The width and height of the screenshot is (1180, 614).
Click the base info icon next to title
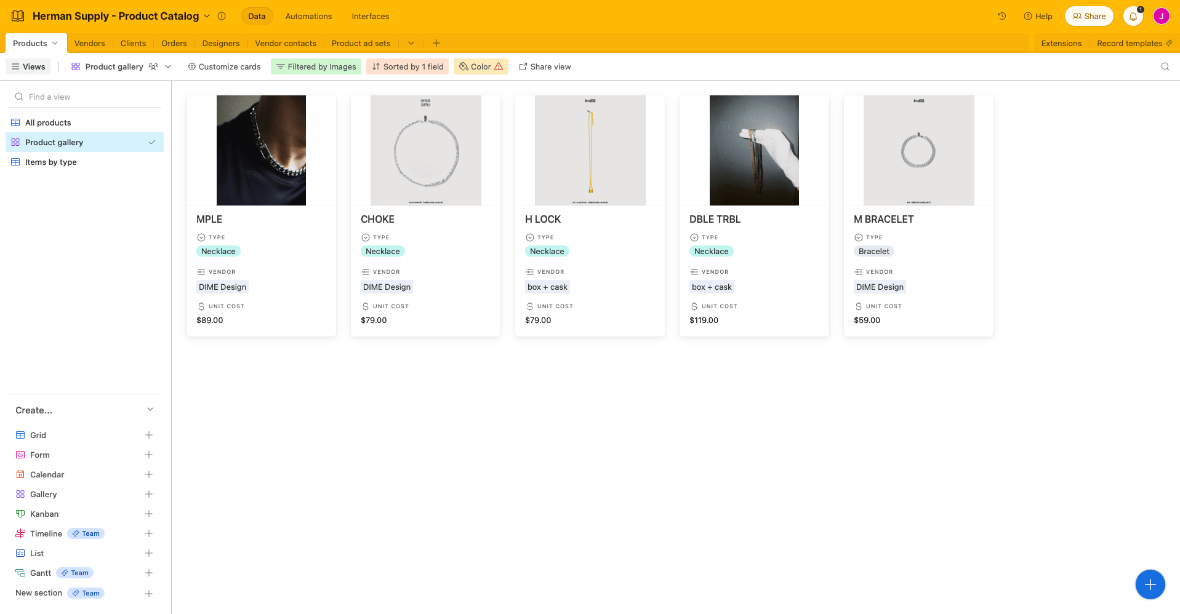(222, 16)
